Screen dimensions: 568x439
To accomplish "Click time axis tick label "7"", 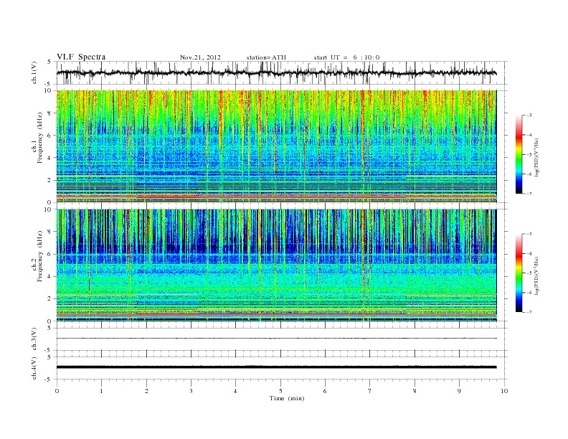I will (x=370, y=391).
